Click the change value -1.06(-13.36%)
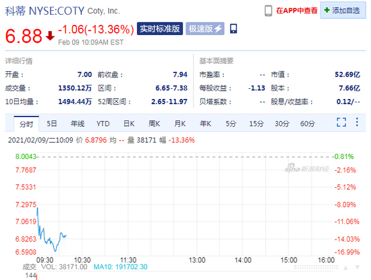The image size is (371, 280). pos(96,30)
